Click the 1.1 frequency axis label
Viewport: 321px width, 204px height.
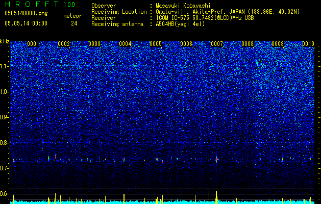(x=5, y=66)
